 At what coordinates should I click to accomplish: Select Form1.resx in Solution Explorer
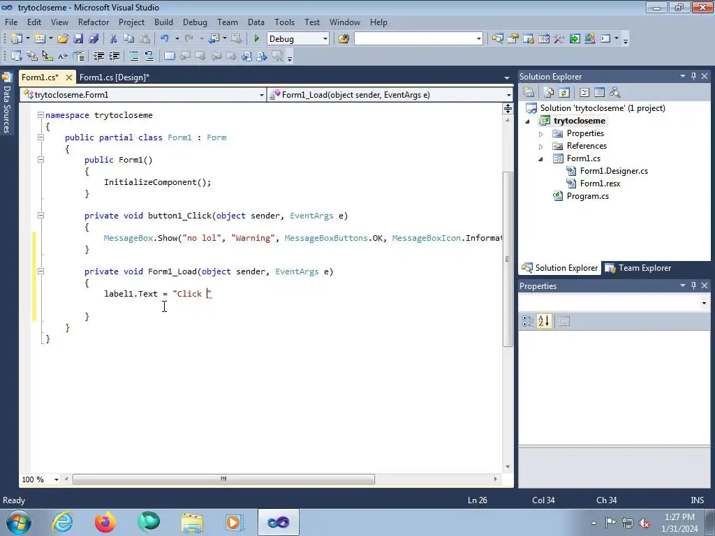tap(600, 184)
